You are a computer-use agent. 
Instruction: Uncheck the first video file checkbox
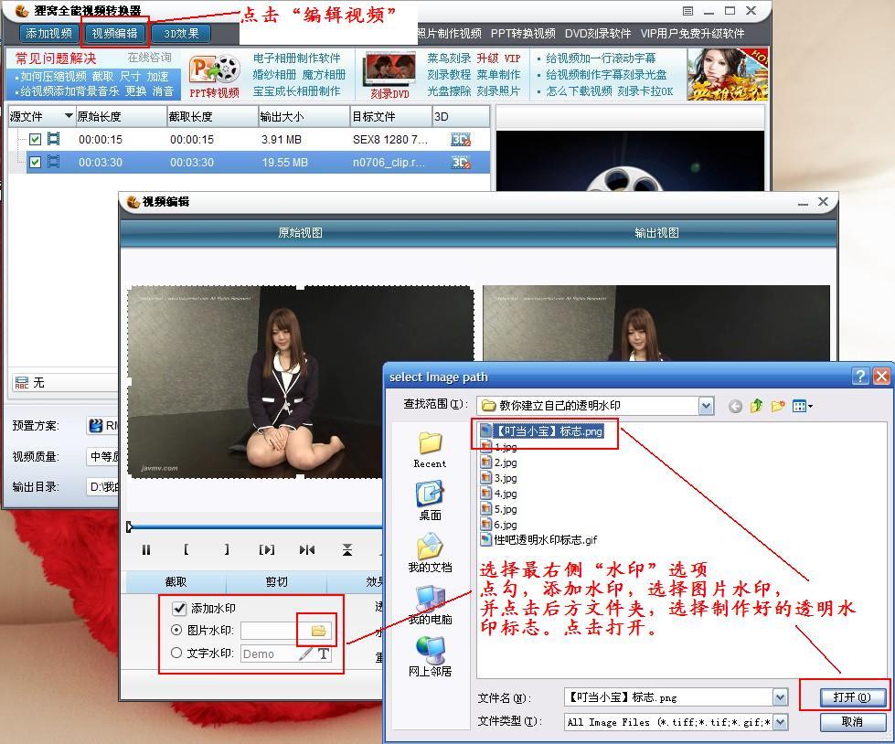pyautogui.click(x=35, y=140)
